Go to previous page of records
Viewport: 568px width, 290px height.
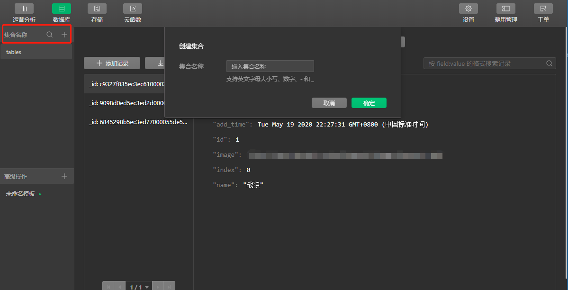point(119,287)
